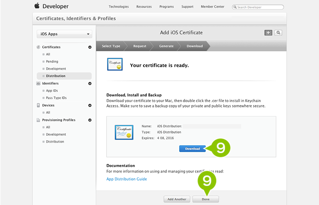This screenshot has height=205, width=319.
Task: Open the iOS Apps dropdown
Action: (64, 34)
